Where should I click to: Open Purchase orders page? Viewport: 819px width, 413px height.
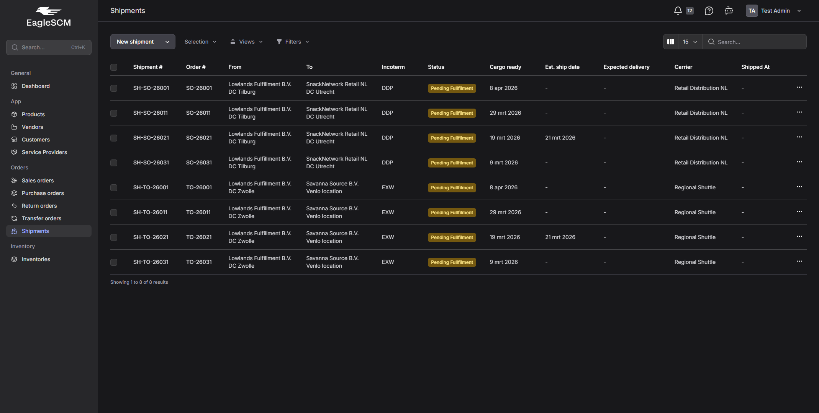tap(49, 193)
